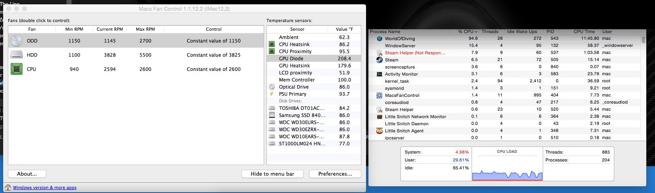Click the home icon beside Windows version link
Screen dimensions: 655x193
coord(8,187)
